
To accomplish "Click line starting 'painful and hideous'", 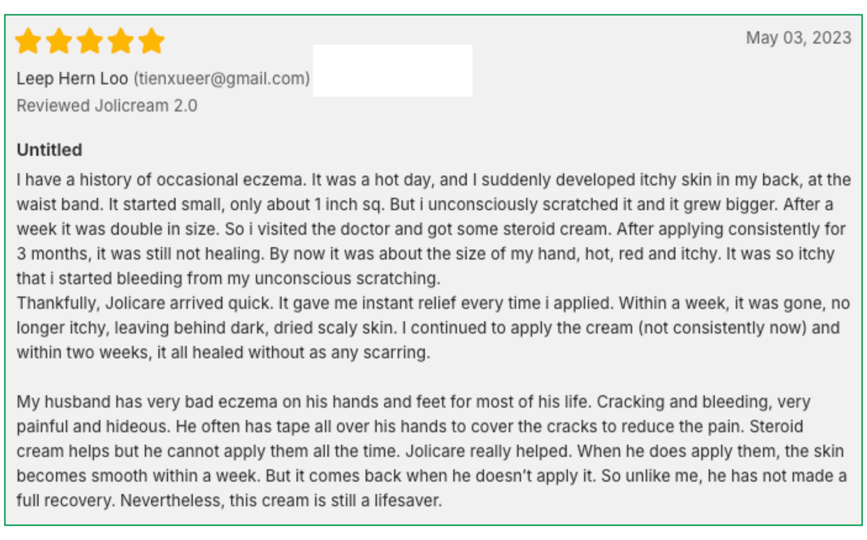I will pos(410,427).
